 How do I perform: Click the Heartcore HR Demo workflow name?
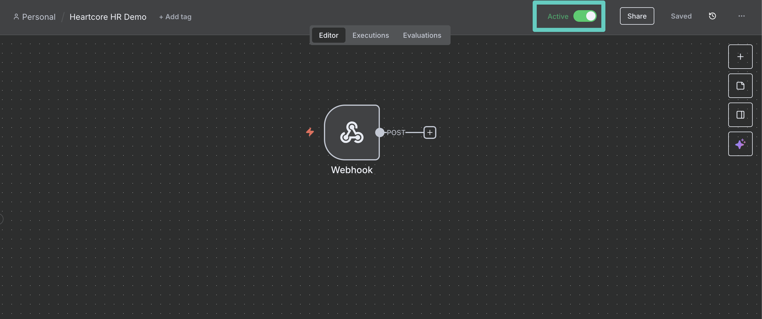(108, 17)
